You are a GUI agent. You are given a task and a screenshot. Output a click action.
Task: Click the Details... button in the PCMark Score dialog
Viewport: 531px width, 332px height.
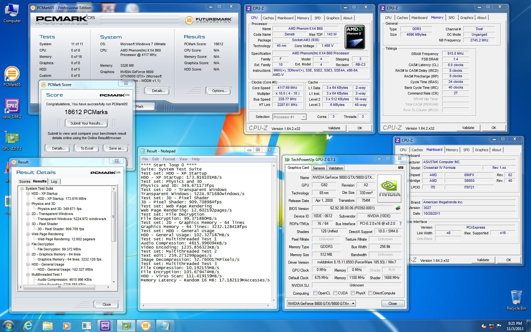coord(58,148)
